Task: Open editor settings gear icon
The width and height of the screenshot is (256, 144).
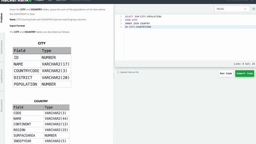Action: [254, 9]
